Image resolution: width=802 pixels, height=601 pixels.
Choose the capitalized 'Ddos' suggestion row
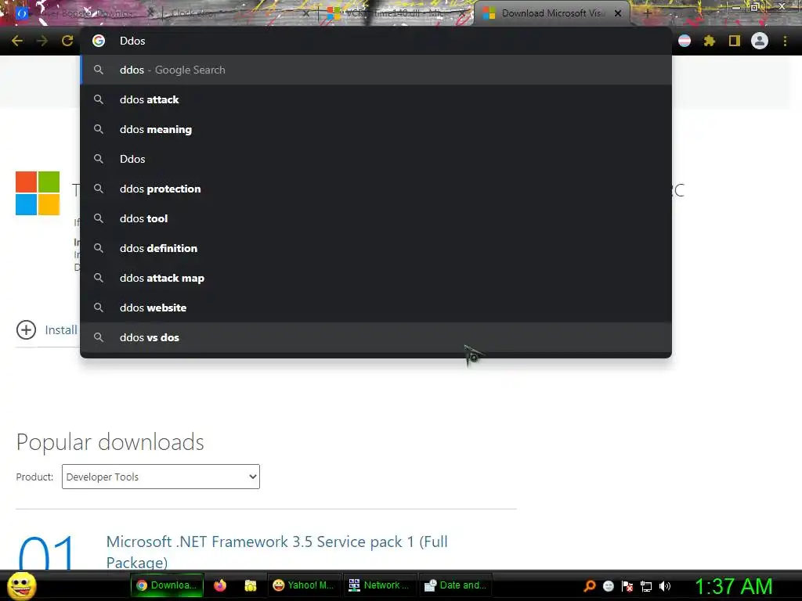[376, 159]
